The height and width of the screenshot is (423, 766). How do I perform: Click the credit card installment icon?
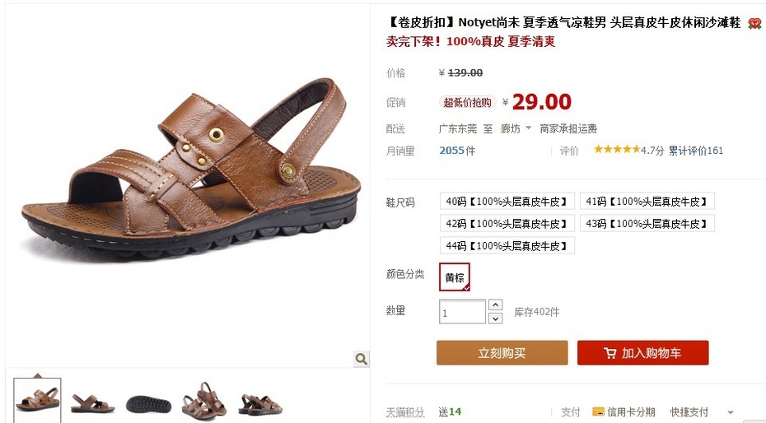(x=598, y=411)
